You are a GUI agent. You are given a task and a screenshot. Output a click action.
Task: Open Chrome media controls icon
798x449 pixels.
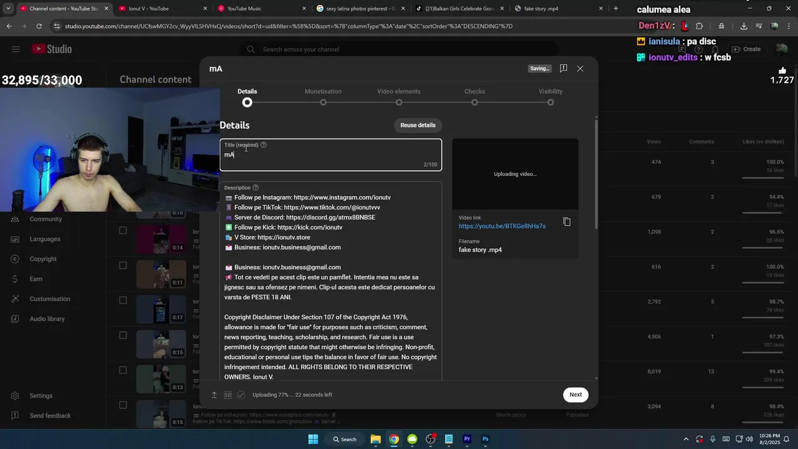click(x=759, y=26)
